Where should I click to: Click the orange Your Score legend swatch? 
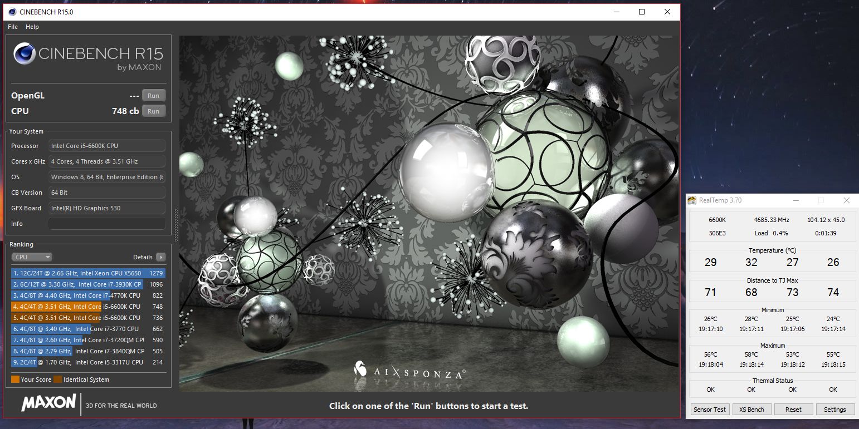click(15, 379)
